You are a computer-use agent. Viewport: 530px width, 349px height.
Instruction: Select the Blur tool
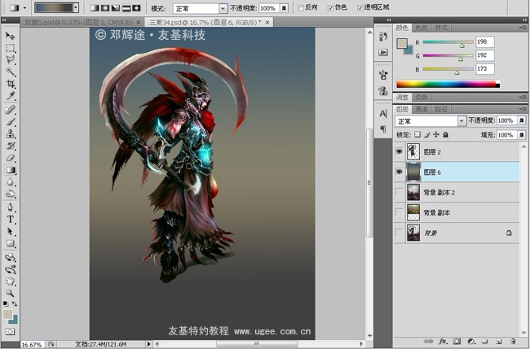pyautogui.click(x=10, y=182)
